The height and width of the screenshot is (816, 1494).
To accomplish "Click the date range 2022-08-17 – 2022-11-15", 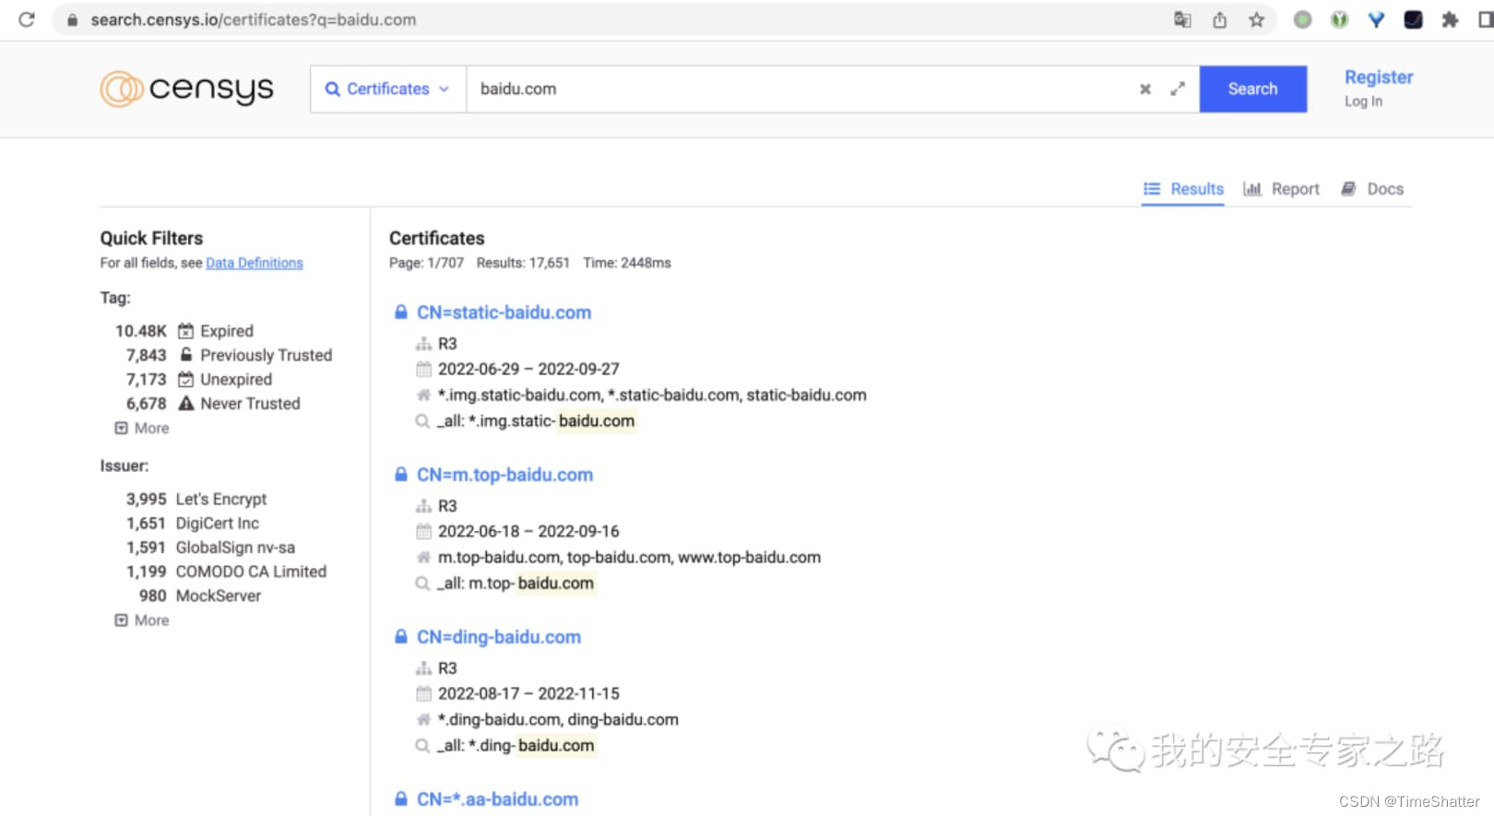I will click(x=528, y=693).
